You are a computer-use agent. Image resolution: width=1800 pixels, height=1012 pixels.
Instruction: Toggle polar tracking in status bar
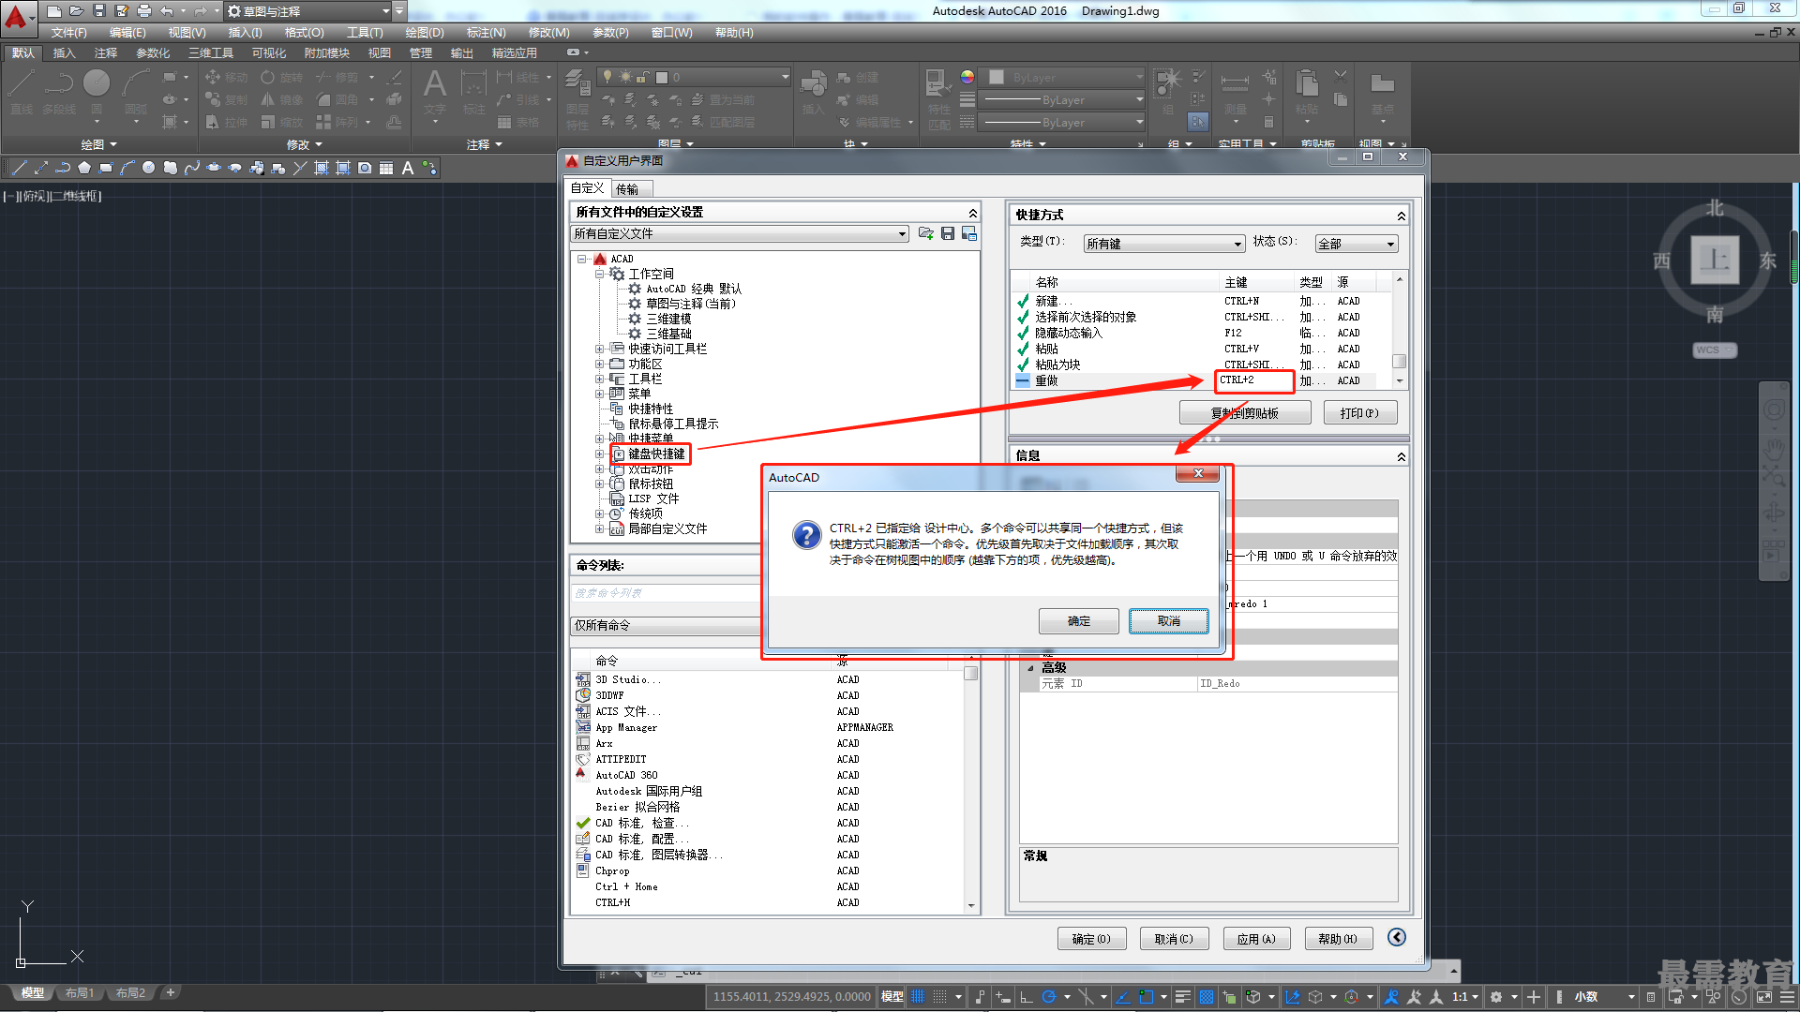point(1049,997)
